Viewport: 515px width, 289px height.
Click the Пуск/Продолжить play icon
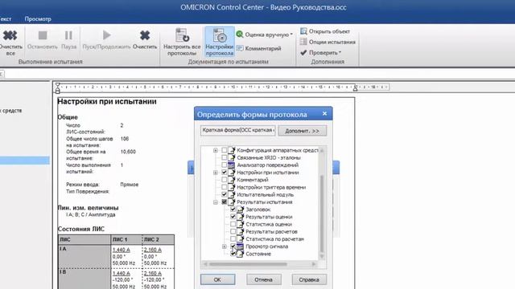106,35
